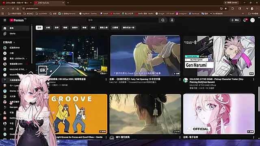
Task: Open a new browser tab
Action: 68,3
